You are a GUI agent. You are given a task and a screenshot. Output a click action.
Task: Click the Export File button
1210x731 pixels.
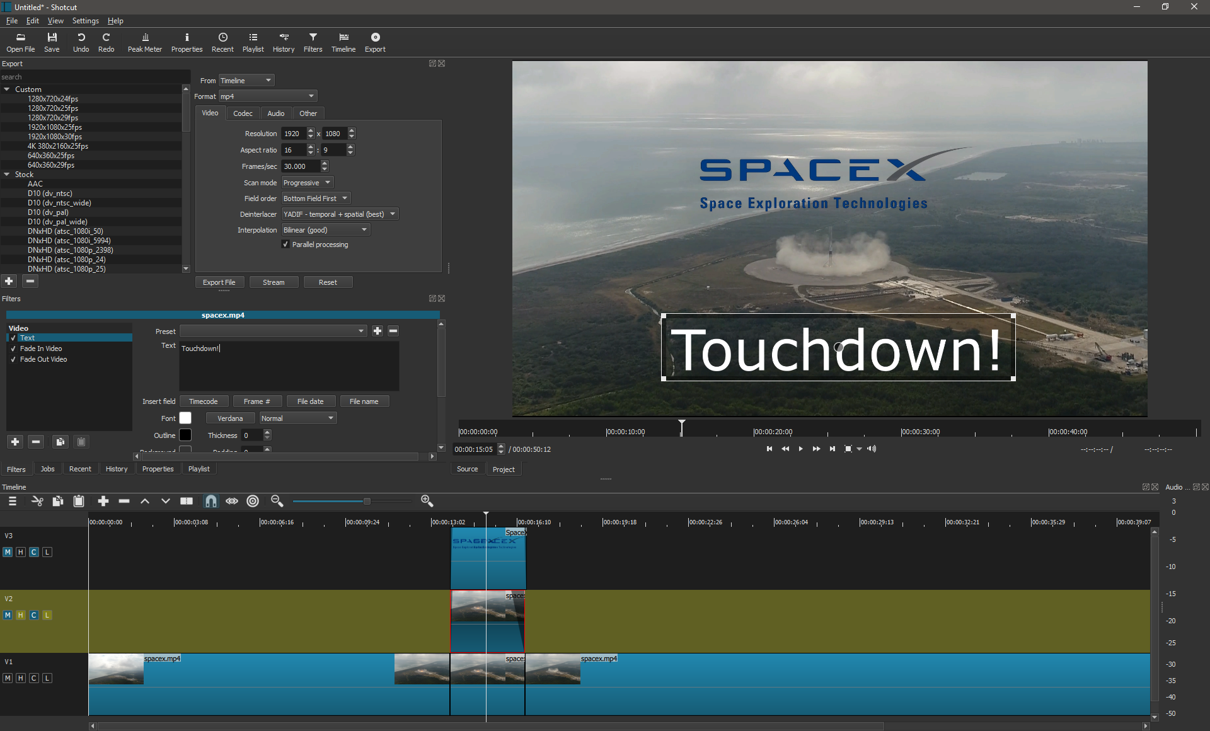pos(219,282)
